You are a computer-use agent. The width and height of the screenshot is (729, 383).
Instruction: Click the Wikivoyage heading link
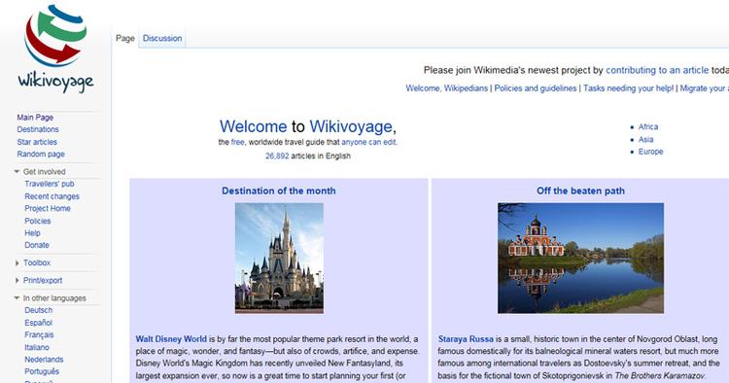click(x=351, y=126)
